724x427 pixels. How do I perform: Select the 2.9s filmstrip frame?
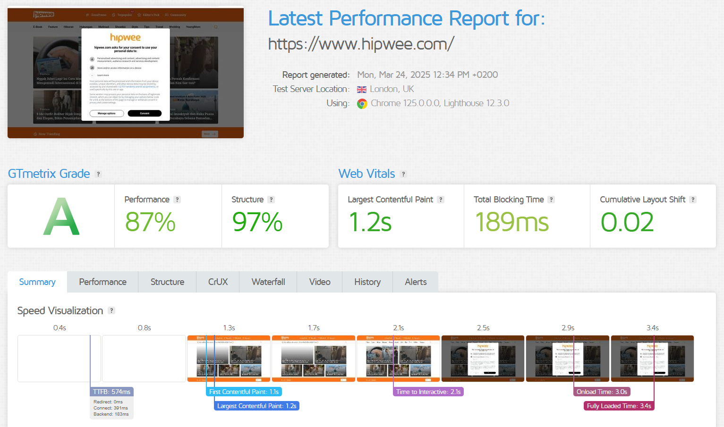568,359
